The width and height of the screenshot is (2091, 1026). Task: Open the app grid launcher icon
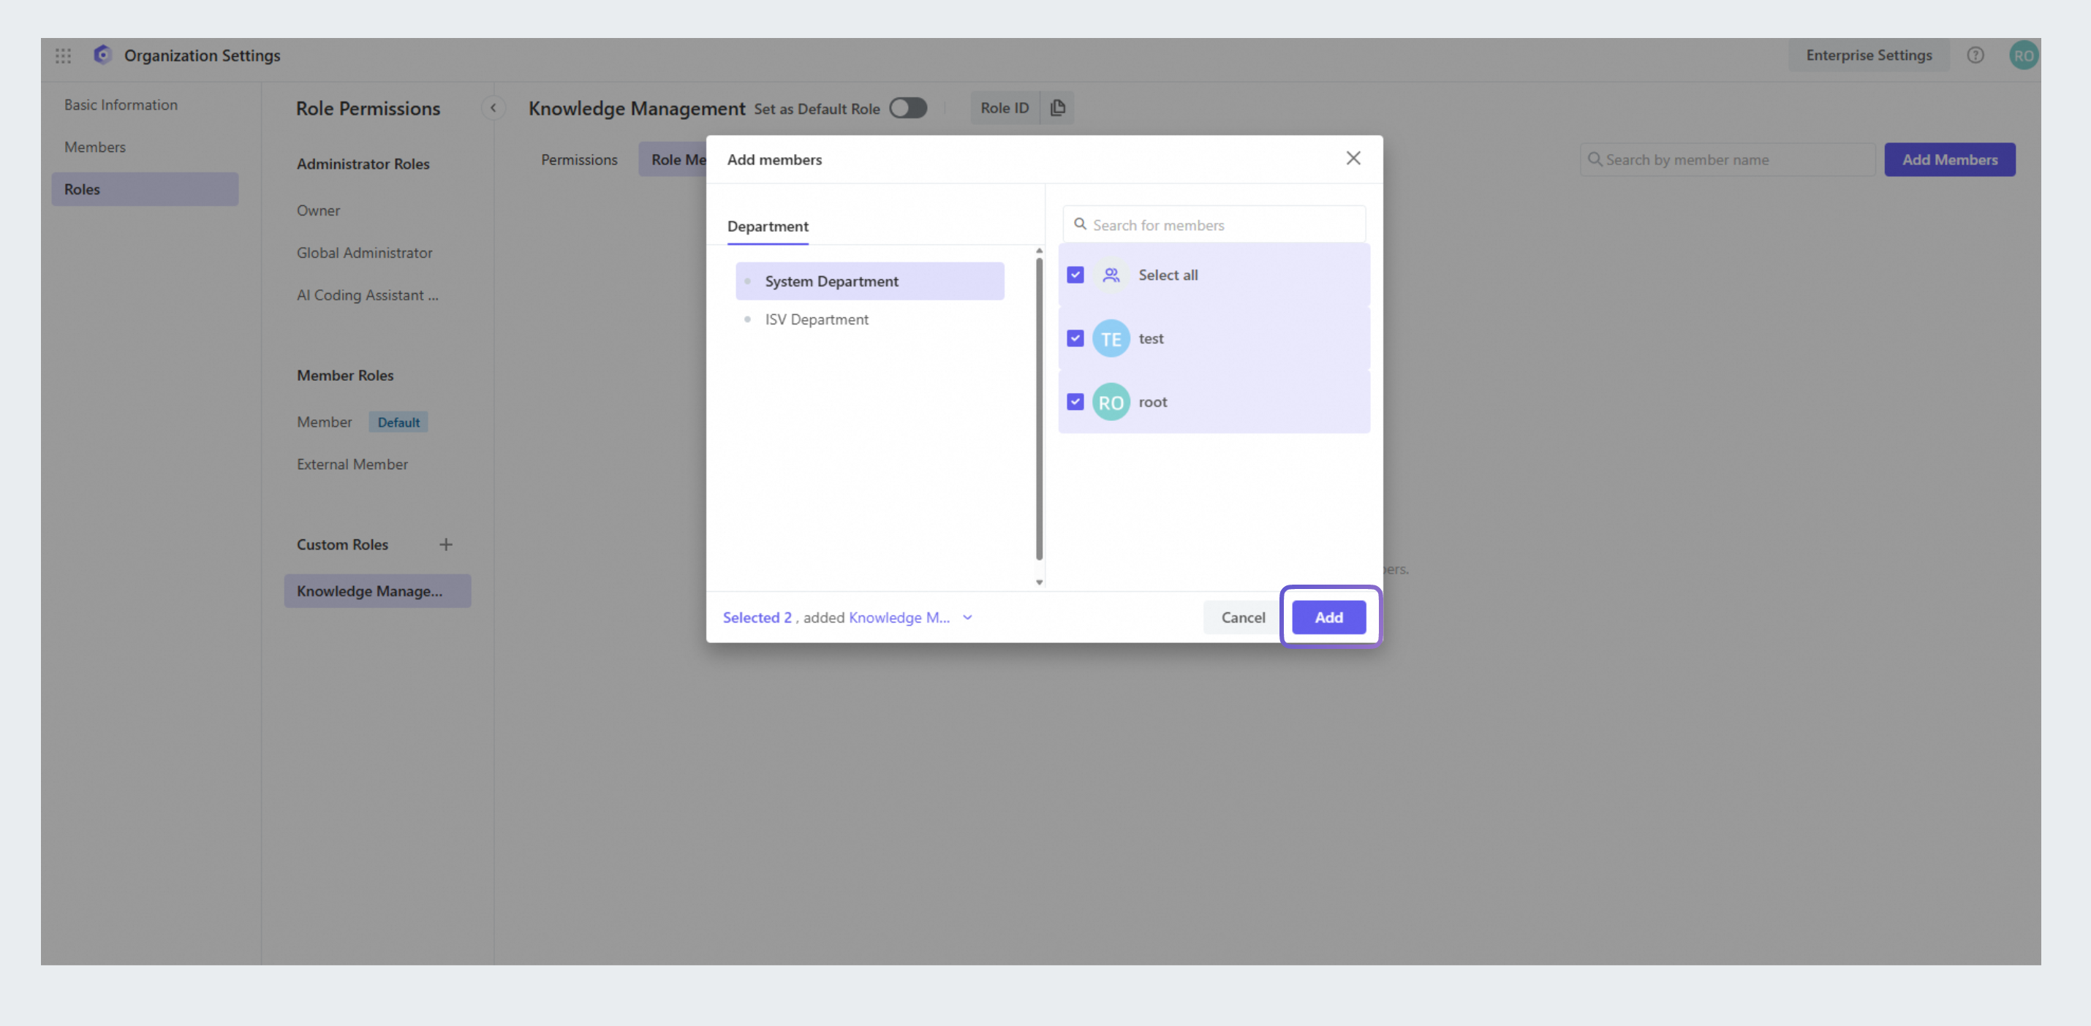tap(64, 55)
